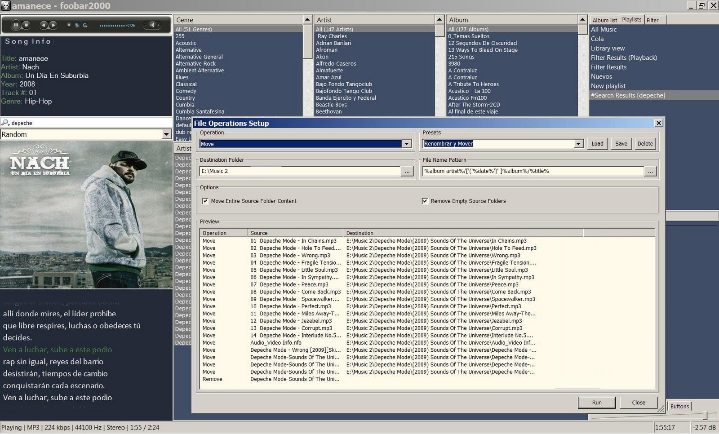Go to the previous track

coord(44,25)
